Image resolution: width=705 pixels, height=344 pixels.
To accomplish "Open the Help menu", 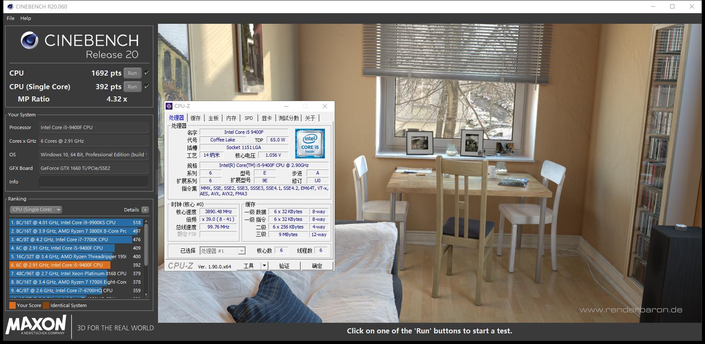I will coord(25,18).
